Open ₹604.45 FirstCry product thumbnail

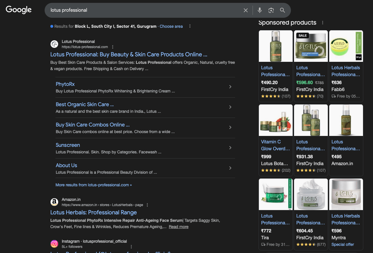click(311, 194)
